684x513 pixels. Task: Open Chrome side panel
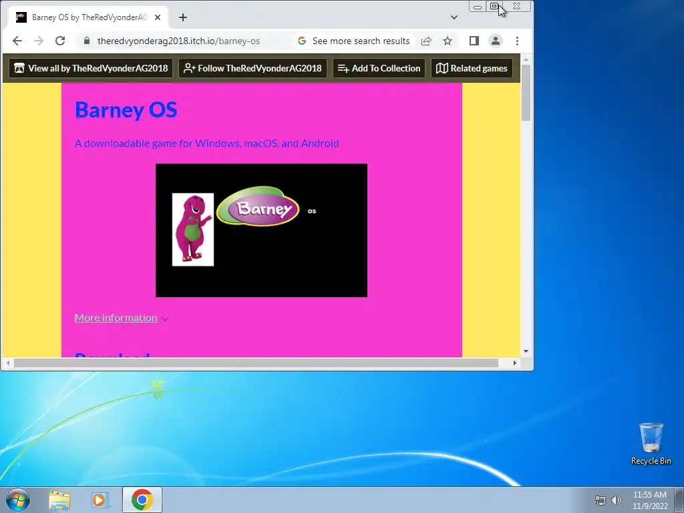[x=474, y=41]
